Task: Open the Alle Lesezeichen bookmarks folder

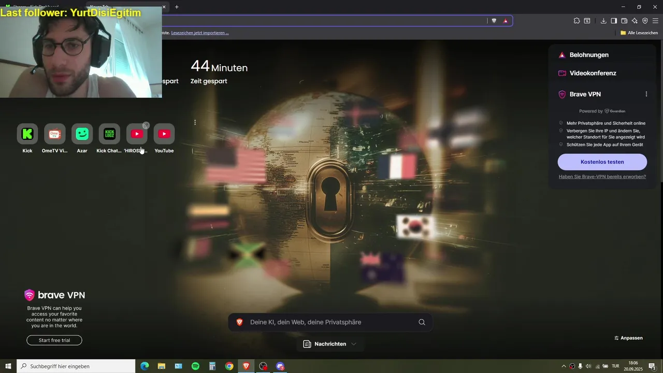Action: coord(639,33)
